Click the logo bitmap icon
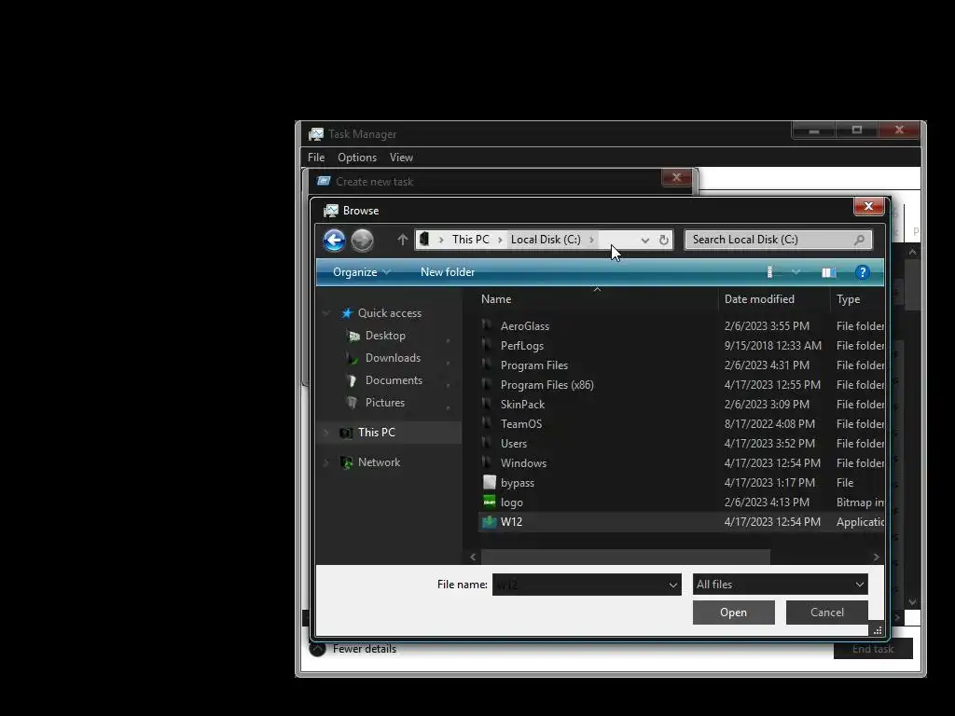The width and height of the screenshot is (955, 716). 489,502
